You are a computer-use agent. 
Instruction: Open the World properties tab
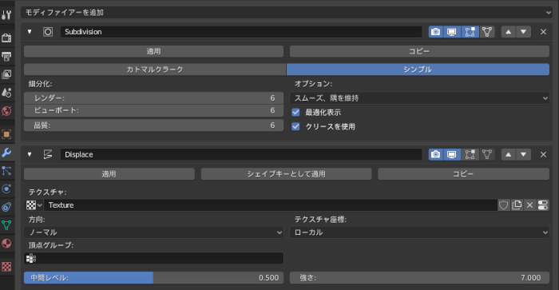pos(6,111)
